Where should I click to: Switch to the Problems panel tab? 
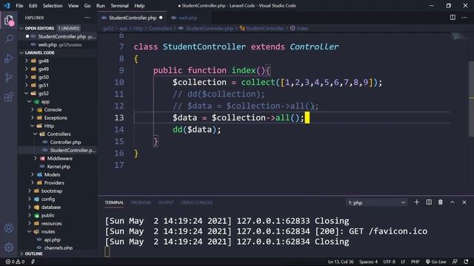141,202
